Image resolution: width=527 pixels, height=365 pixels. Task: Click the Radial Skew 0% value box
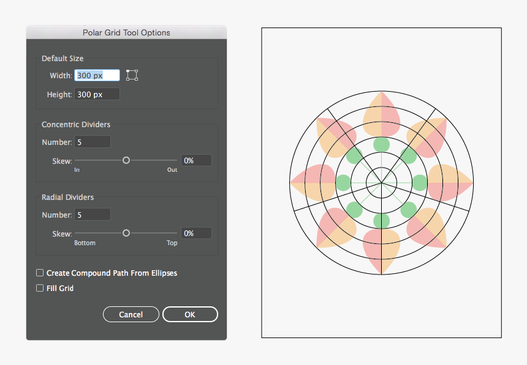[x=196, y=232]
